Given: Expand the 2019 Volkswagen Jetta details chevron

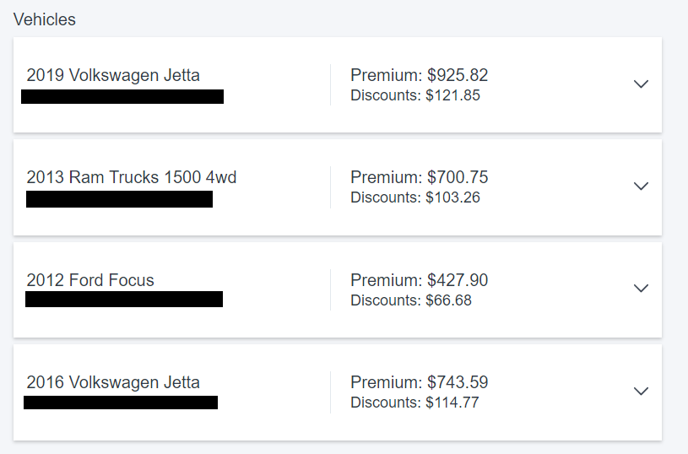Looking at the screenshot, I should pyautogui.click(x=641, y=84).
